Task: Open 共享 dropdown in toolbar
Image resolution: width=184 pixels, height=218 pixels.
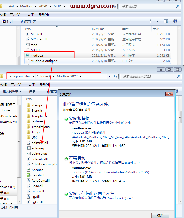Action: 34,91
